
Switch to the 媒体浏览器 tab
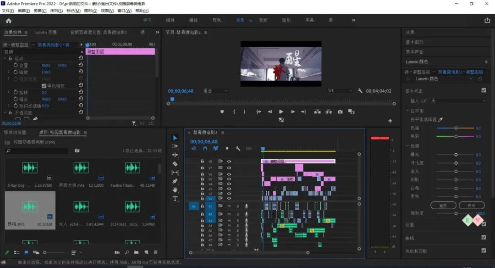15,133
